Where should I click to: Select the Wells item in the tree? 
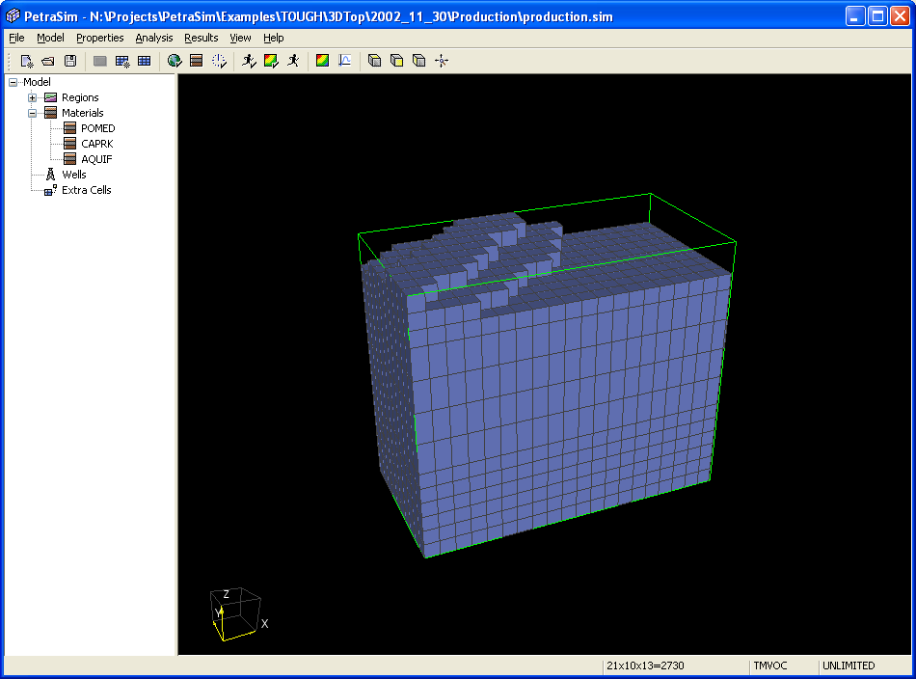[73, 175]
